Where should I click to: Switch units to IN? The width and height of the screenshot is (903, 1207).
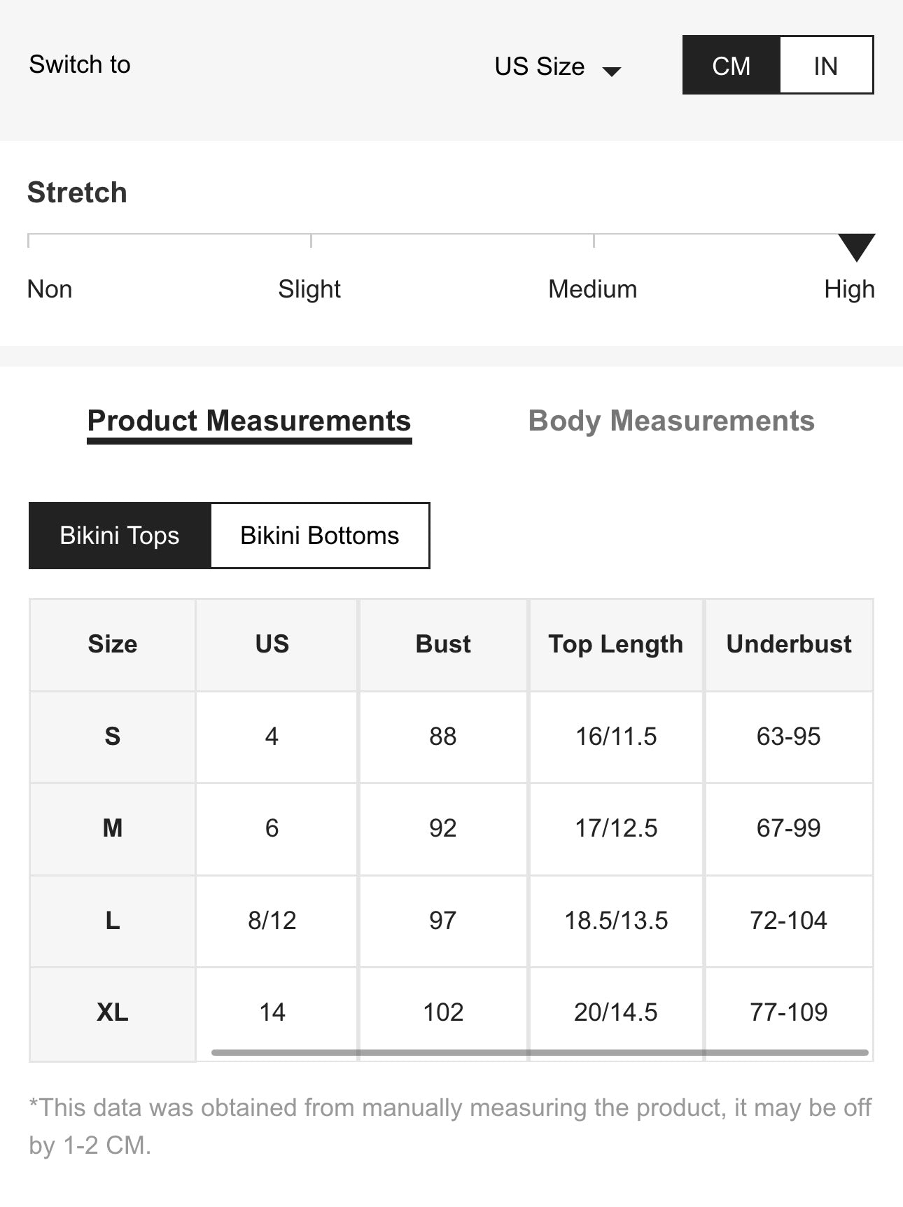click(x=825, y=66)
